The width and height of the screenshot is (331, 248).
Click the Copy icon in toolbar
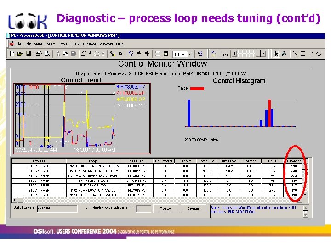tap(65, 54)
